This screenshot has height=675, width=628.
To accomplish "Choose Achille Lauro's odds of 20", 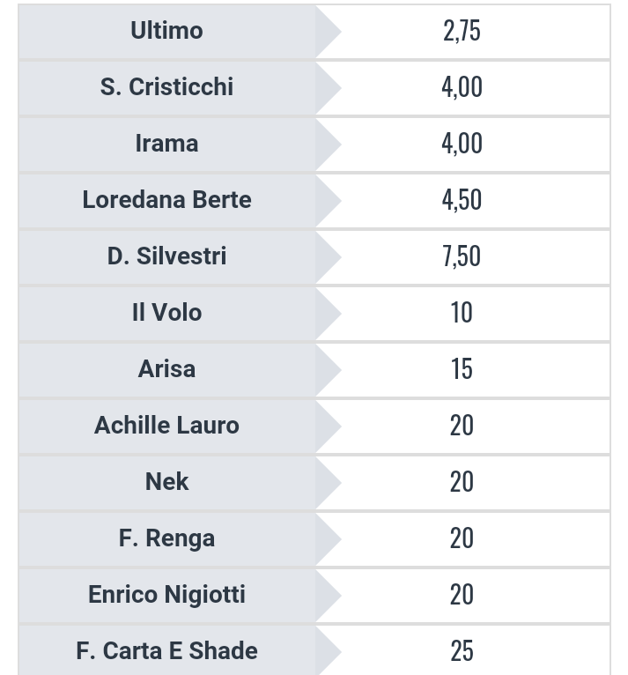I will [462, 426].
